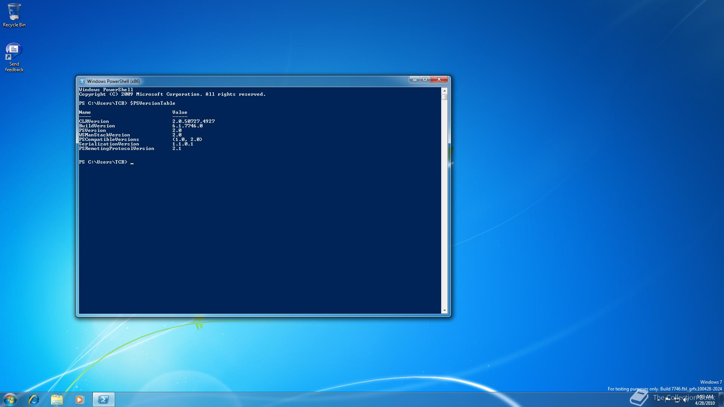Open Windows Explorer folder on taskbar

[57, 399]
